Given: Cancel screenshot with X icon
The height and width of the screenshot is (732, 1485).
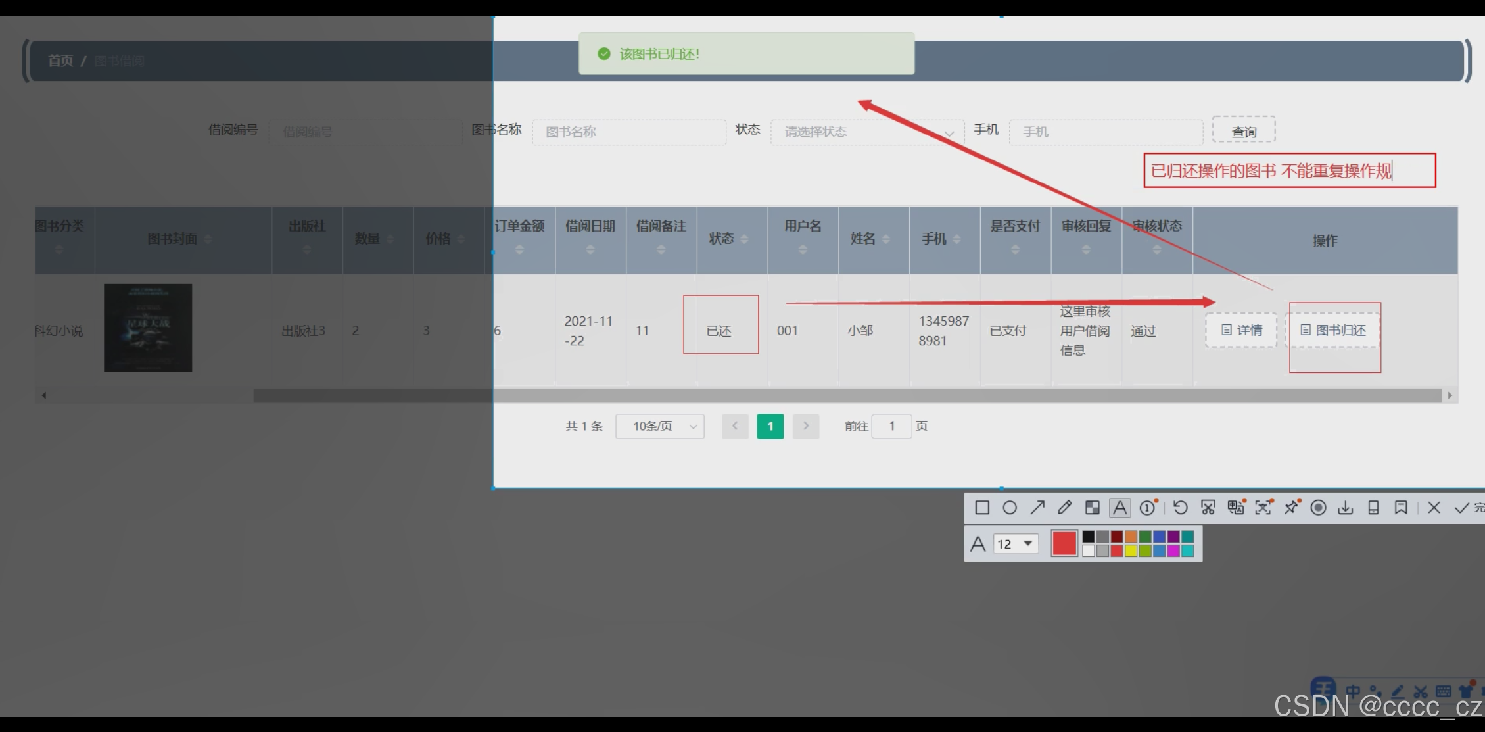Looking at the screenshot, I should click(x=1434, y=508).
